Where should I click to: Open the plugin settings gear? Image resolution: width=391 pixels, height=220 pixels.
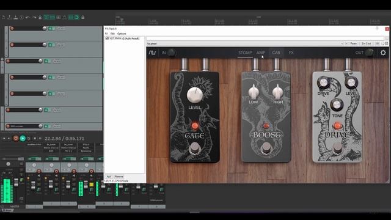383,53
